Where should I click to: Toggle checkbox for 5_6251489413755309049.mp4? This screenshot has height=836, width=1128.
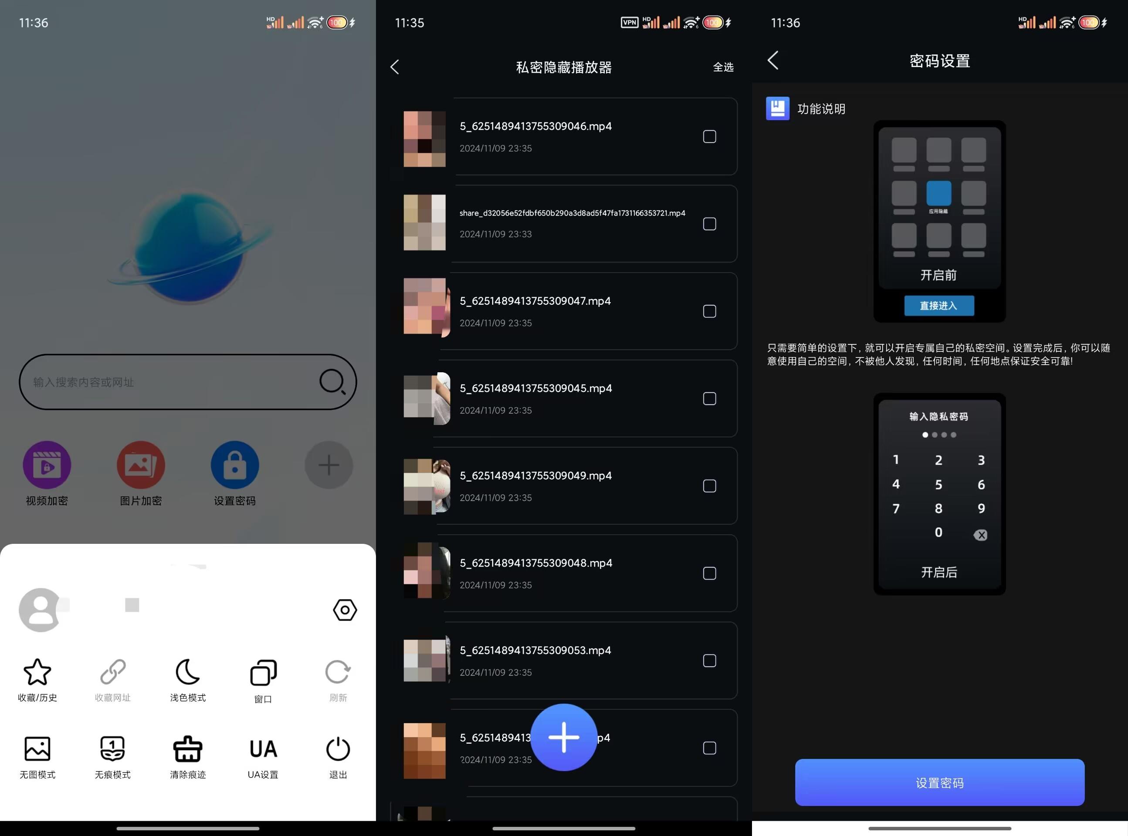tap(709, 485)
